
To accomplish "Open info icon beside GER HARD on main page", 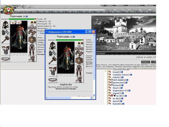I will (x=27, y=16).
